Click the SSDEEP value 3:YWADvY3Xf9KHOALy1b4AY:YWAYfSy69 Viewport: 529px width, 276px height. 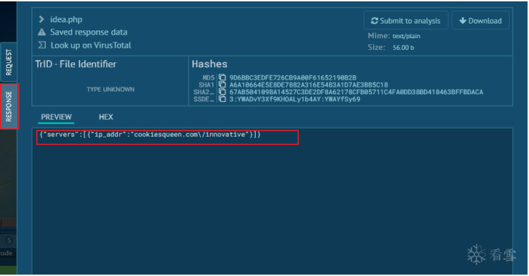pyautogui.click(x=295, y=99)
